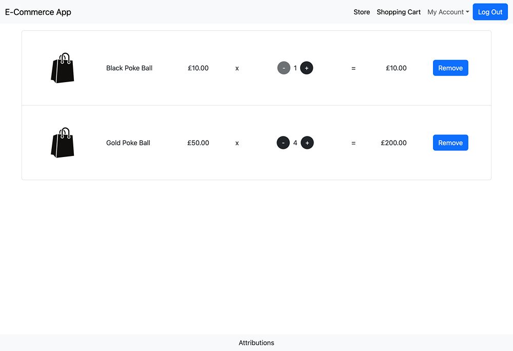Screen dimensions: 513x351
Task: Click the Gold Poke Ball shopping bag icon
Action: coord(63,143)
